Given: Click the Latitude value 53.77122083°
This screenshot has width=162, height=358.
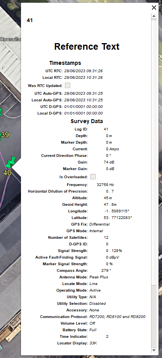Looking at the screenshot, I should point(118,217).
